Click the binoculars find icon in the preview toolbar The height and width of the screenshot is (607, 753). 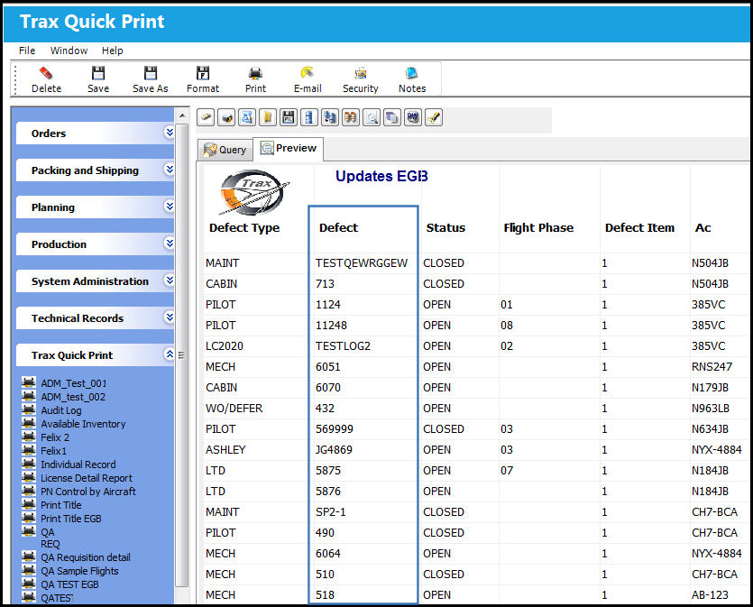[351, 117]
